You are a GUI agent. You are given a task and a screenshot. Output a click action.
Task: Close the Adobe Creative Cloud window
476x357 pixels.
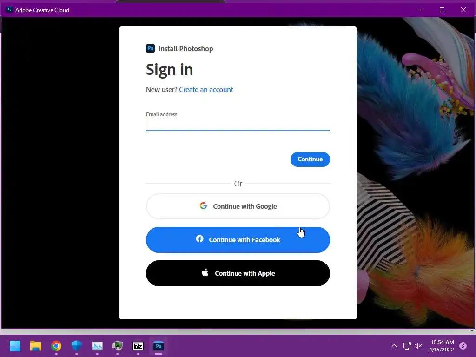pyautogui.click(x=463, y=10)
